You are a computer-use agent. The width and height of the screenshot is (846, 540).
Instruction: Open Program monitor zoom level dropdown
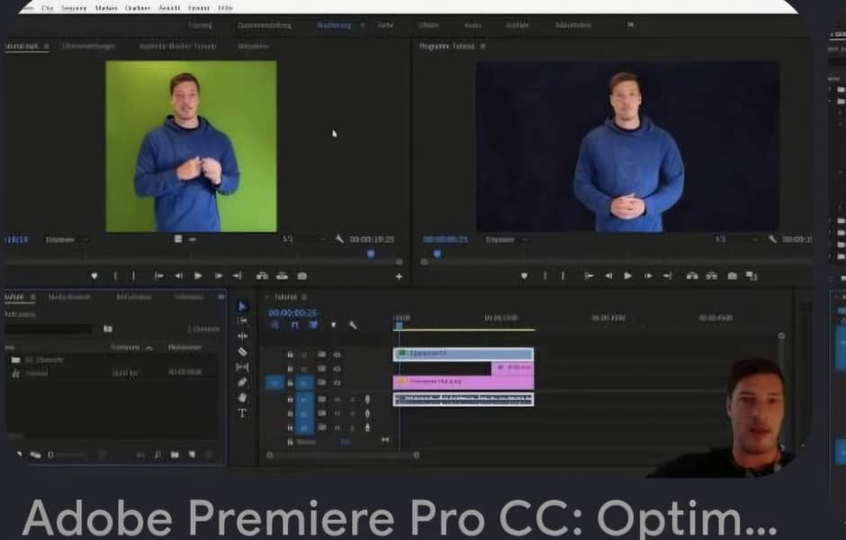coord(507,239)
